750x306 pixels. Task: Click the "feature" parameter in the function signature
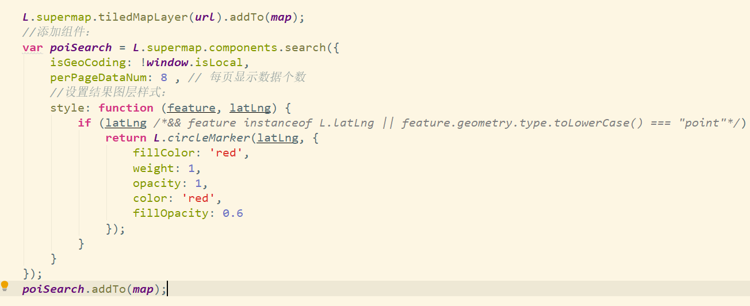tap(192, 108)
